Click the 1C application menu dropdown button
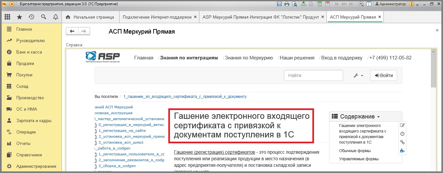This screenshot has height=173, width=443. click(12, 4)
